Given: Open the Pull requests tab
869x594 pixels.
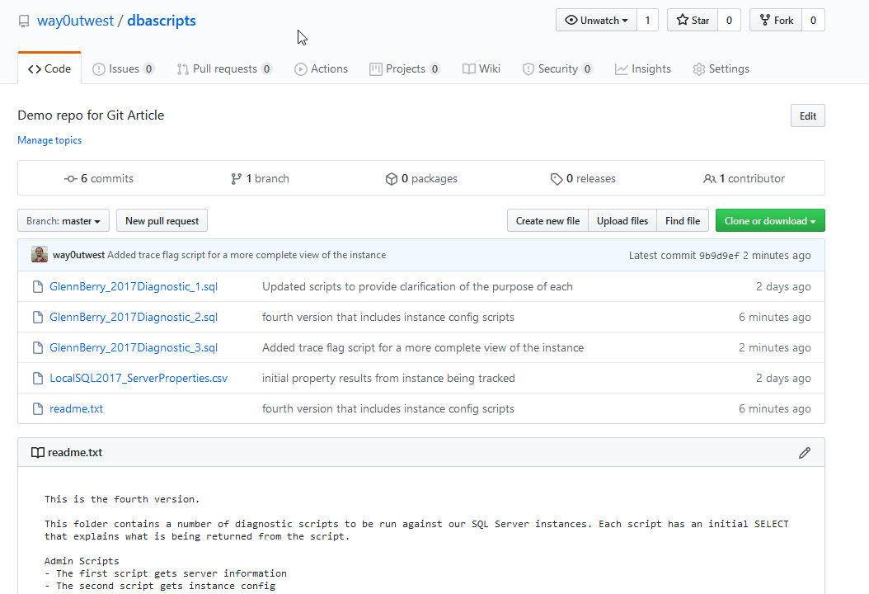Looking at the screenshot, I should [x=224, y=69].
